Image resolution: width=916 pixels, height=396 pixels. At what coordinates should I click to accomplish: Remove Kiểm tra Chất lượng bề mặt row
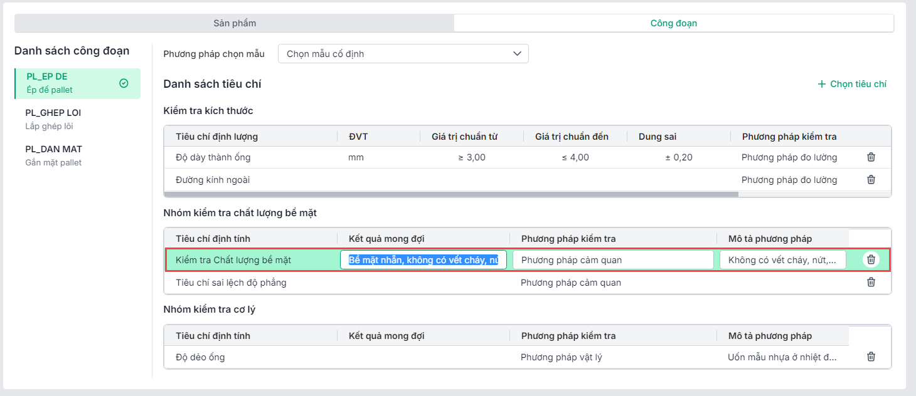[x=871, y=259]
